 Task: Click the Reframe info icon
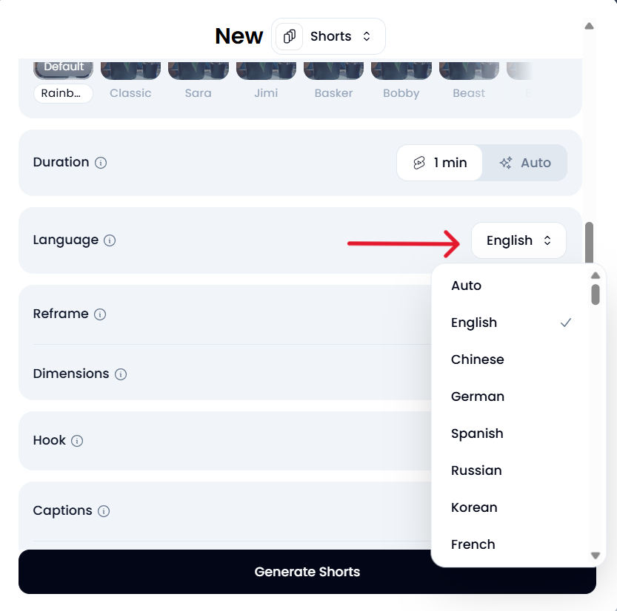tap(100, 314)
